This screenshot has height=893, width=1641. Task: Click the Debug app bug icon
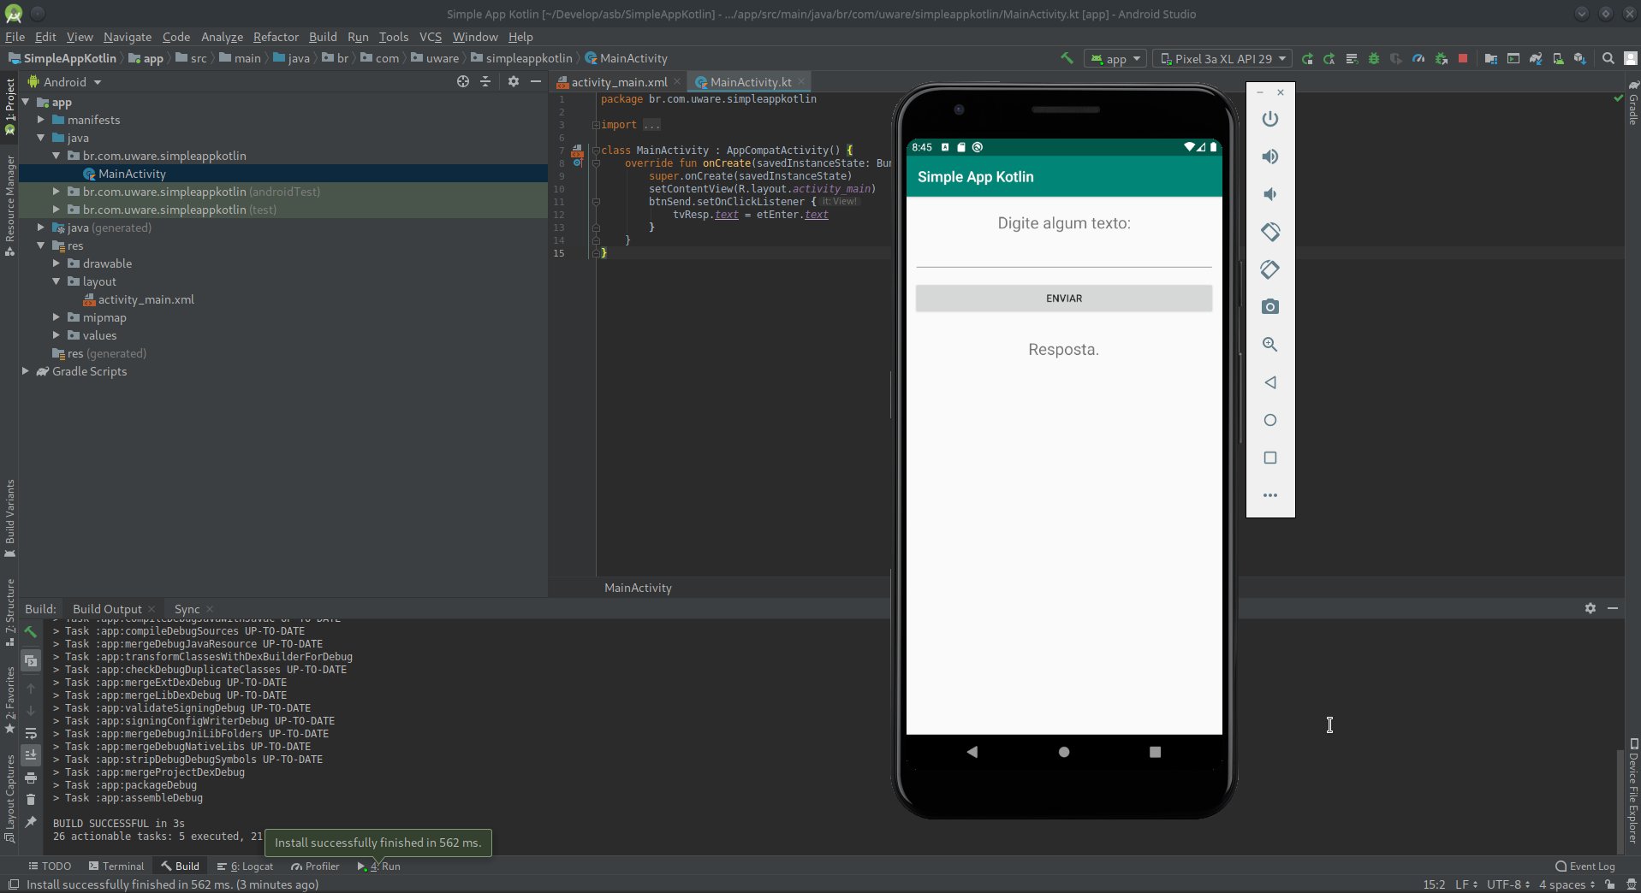tap(1374, 58)
